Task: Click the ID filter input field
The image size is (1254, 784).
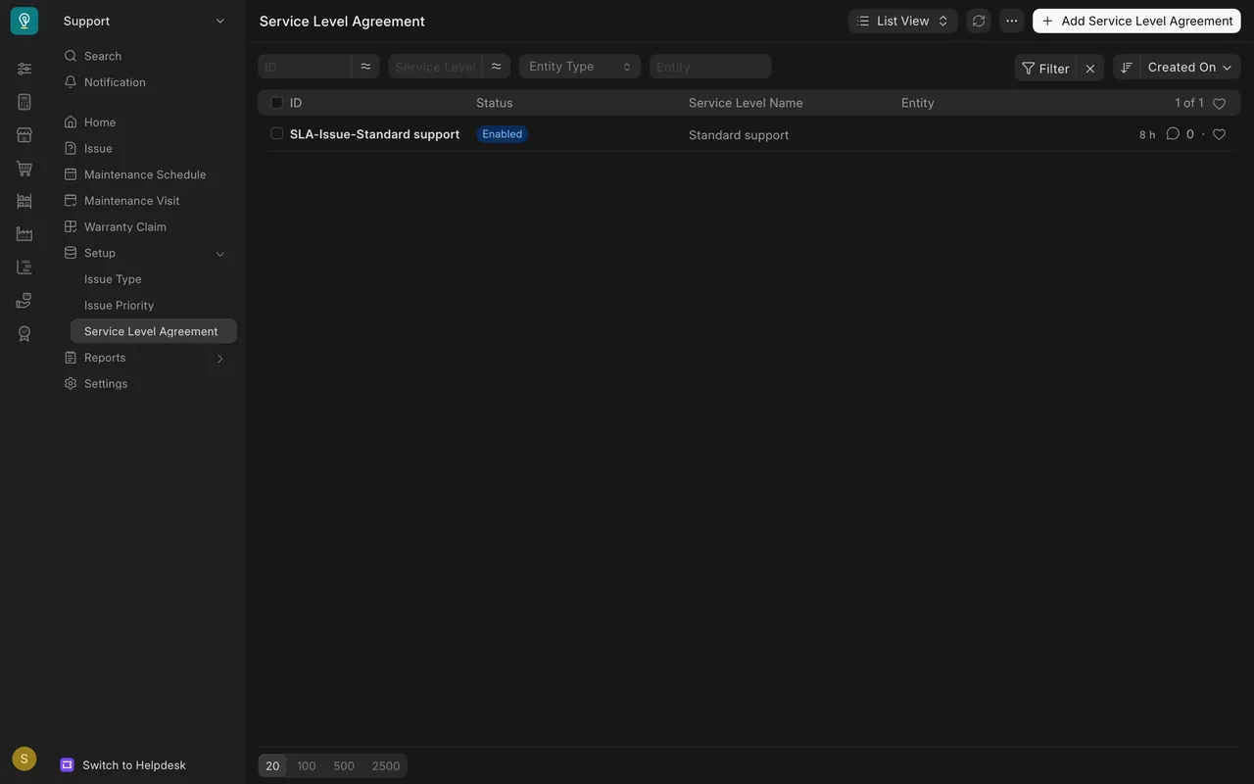Action: (x=305, y=67)
